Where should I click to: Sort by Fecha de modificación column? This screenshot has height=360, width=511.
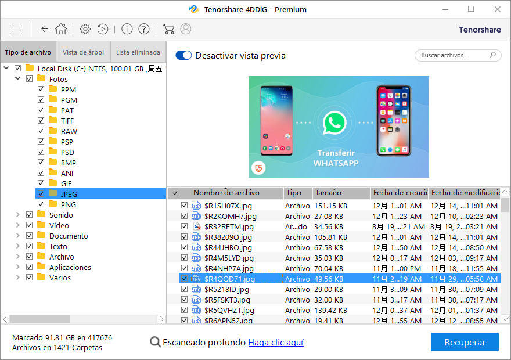tap(465, 193)
